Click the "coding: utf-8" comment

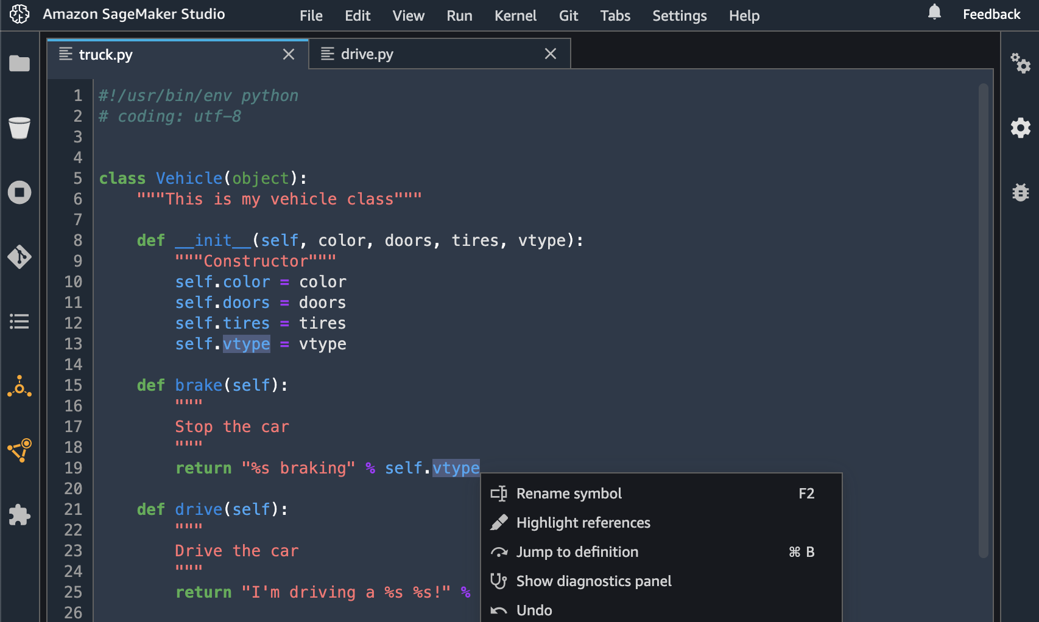170,116
